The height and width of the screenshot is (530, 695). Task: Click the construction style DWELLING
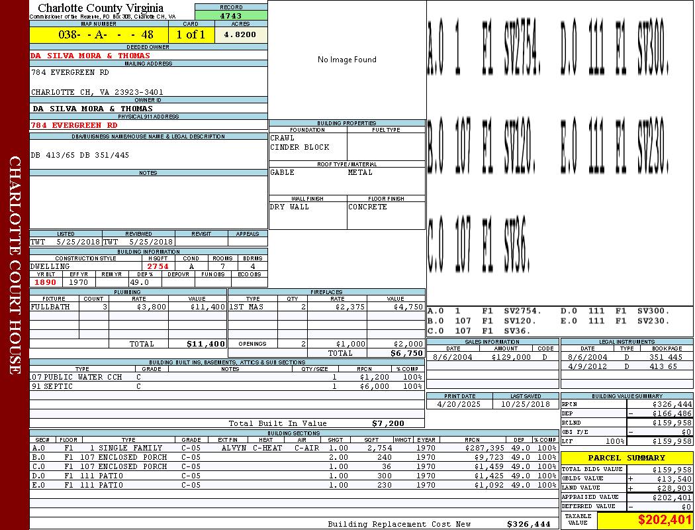[50, 266]
